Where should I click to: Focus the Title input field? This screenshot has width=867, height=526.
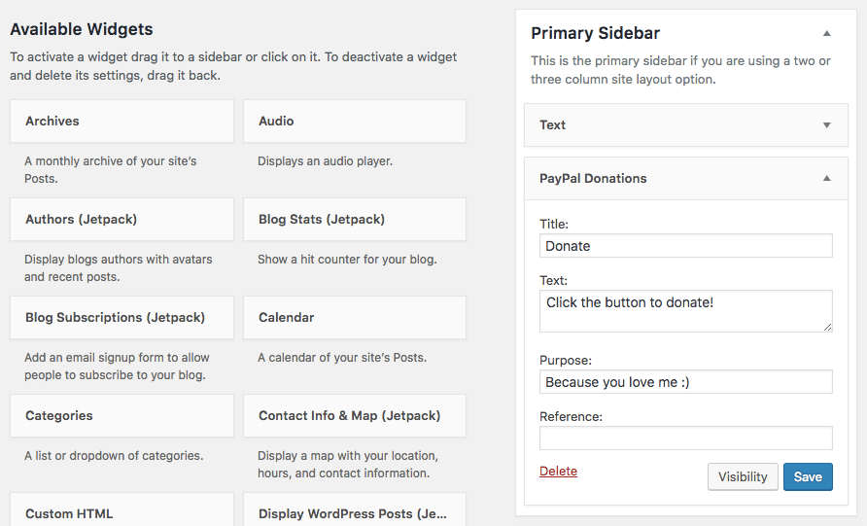point(685,246)
